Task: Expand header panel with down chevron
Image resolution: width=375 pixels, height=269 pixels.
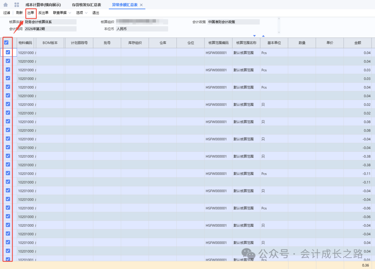Action: coord(279,32)
